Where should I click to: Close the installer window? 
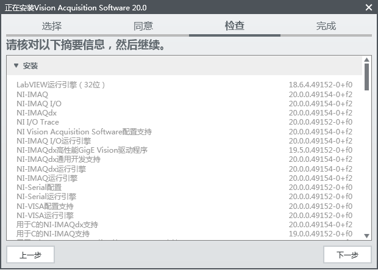369,7
